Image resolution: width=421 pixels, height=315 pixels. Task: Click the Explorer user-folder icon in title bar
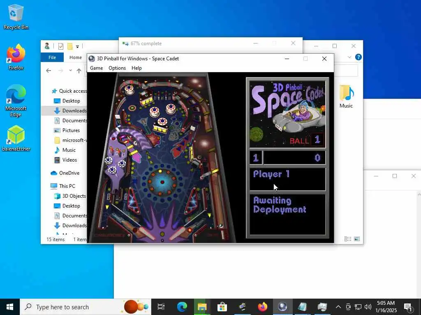pyautogui.click(x=47, y=46)
